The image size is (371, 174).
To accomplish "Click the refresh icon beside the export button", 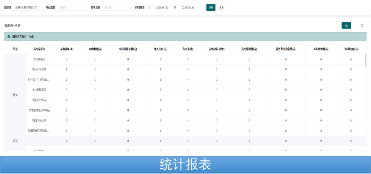I will click(x=362, y=25).
